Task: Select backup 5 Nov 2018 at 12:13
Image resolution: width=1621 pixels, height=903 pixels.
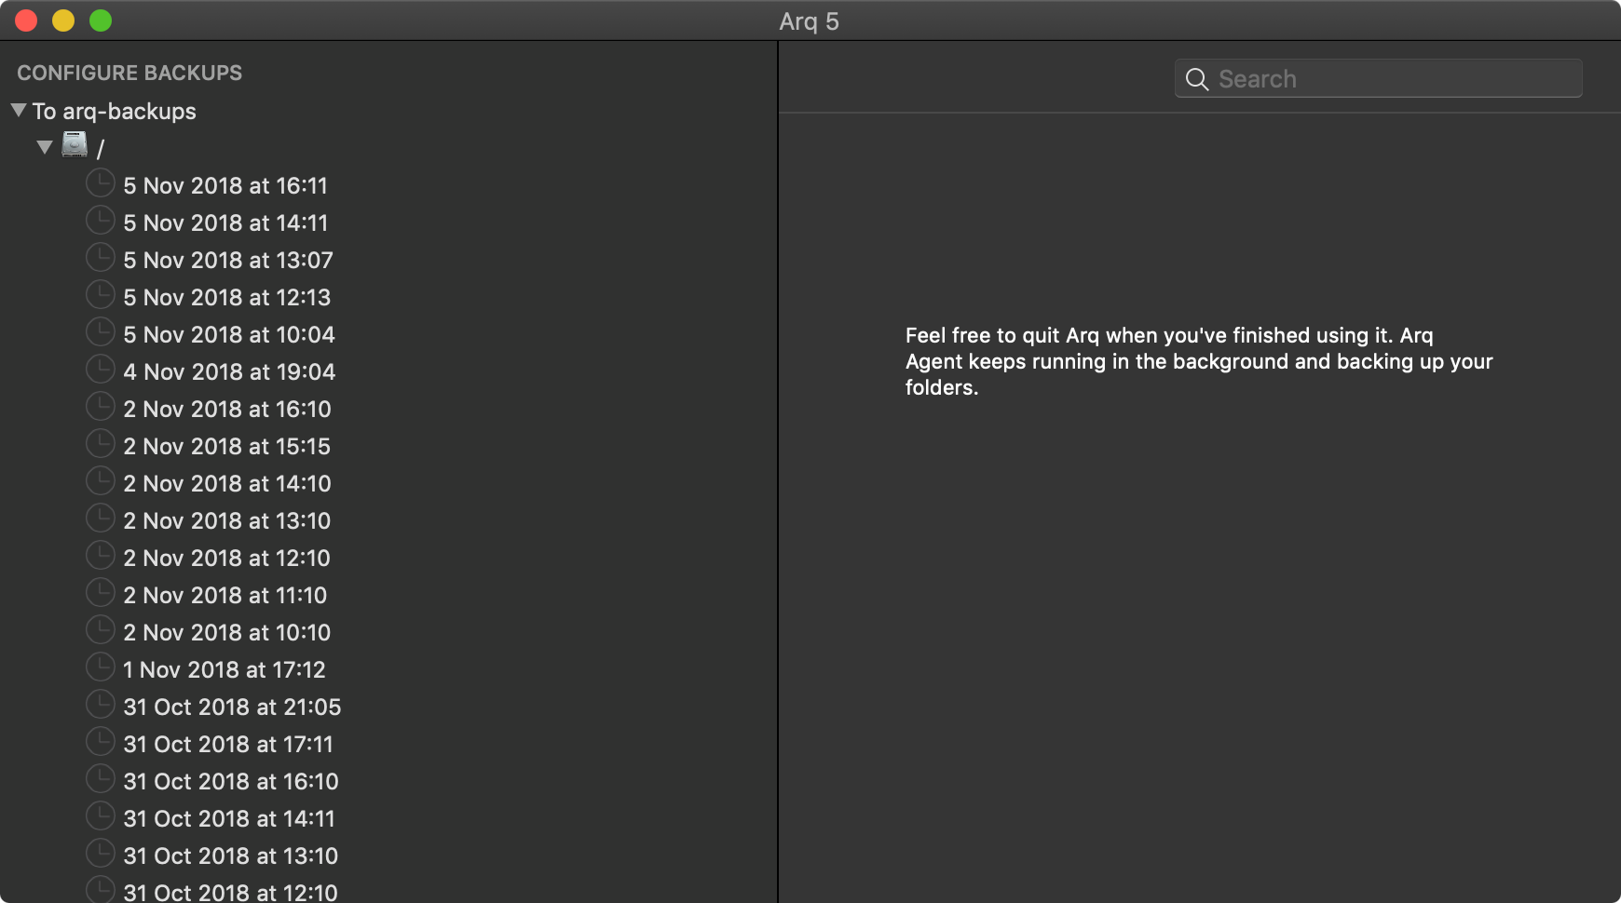Action: pos(227,297)
